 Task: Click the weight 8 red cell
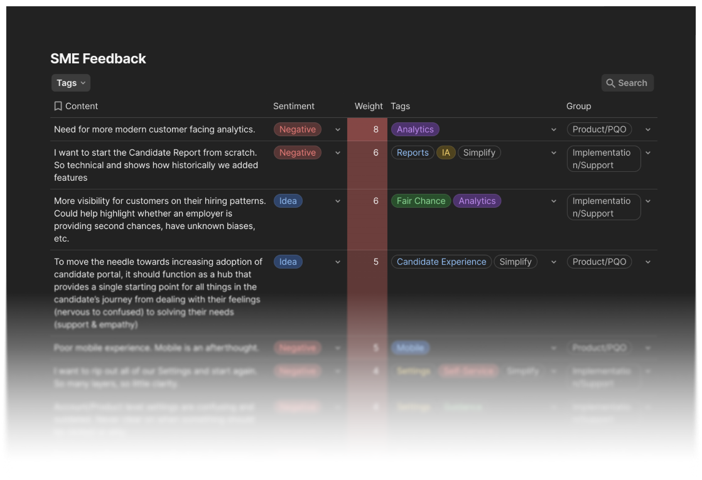tap(367, 129)
